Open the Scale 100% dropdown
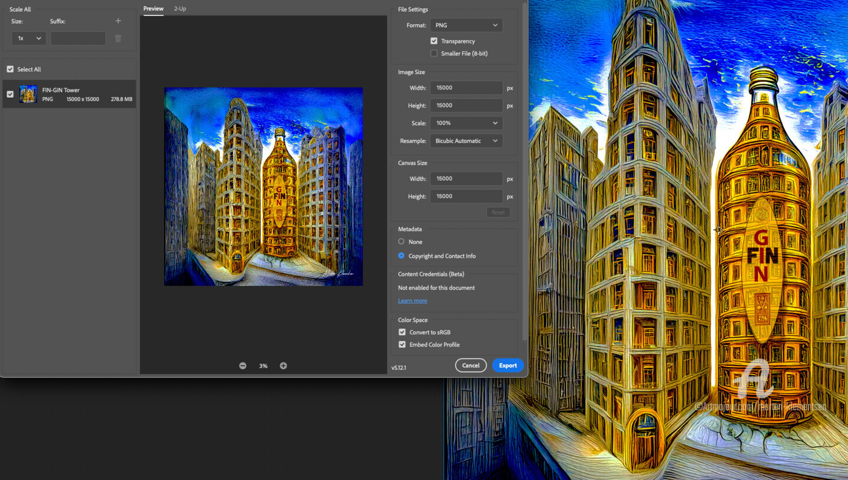The height and width of the screenshot is (480, 848). tap(466, 123)
